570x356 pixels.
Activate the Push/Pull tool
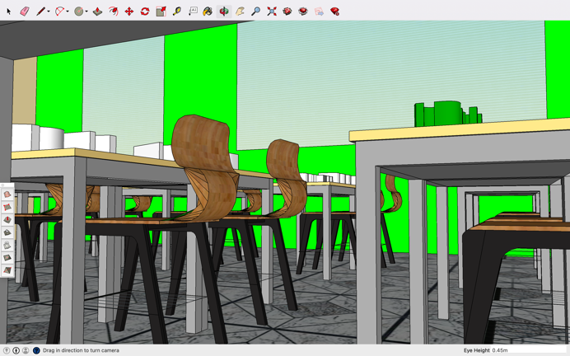tap(97, 12)
